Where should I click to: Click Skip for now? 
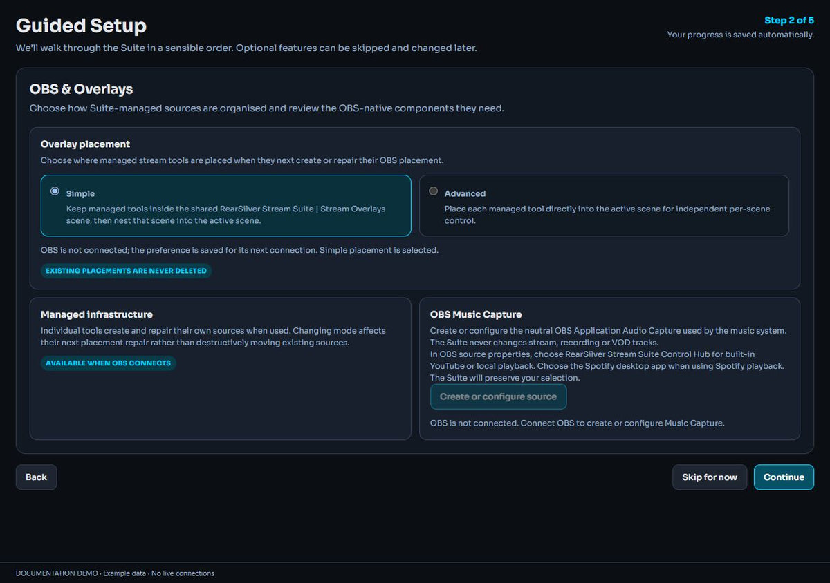tap(710, 477)
